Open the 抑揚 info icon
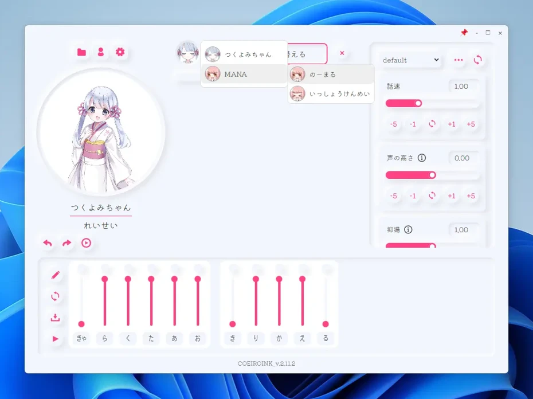533x399 pixels. [x=408, y=230]
